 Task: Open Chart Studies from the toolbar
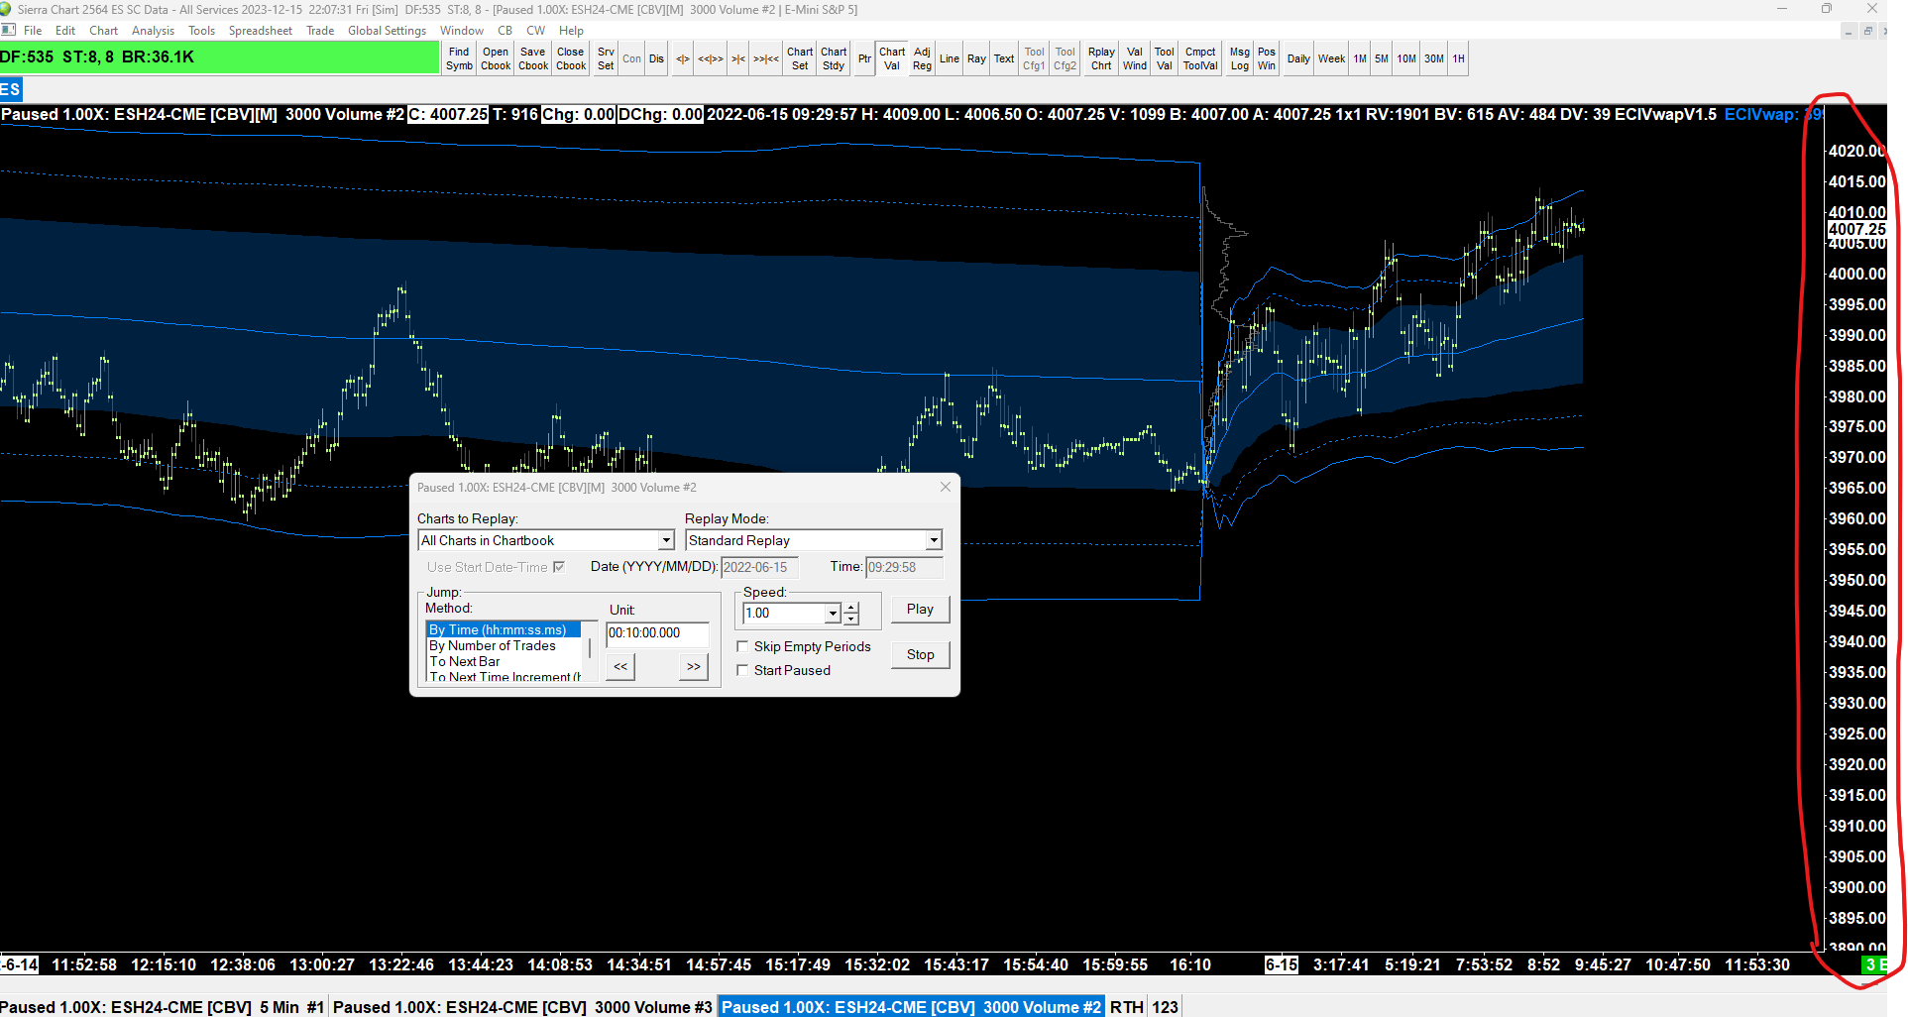[834, 58]
